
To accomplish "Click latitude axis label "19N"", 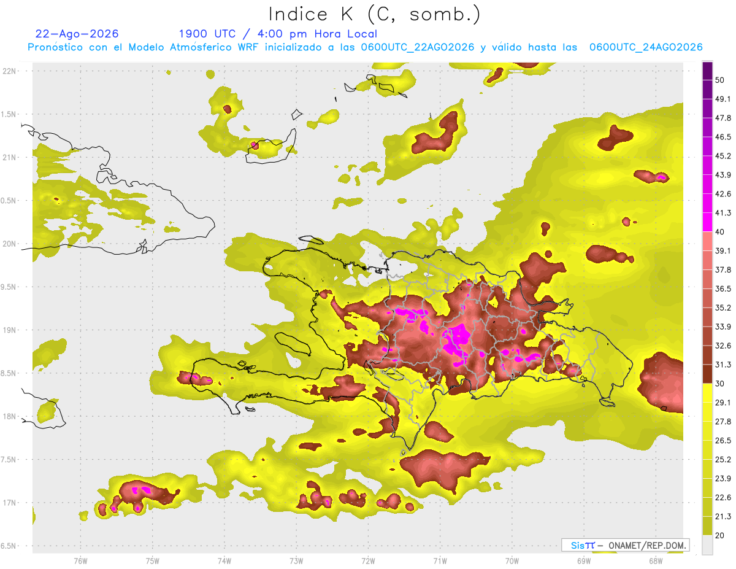I will coord(9,330).
